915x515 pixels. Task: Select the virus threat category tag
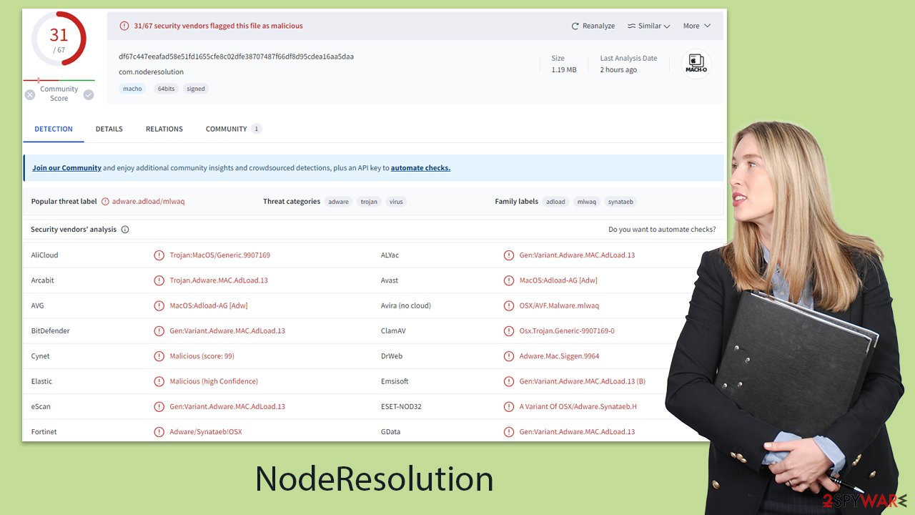pos(396,202)
